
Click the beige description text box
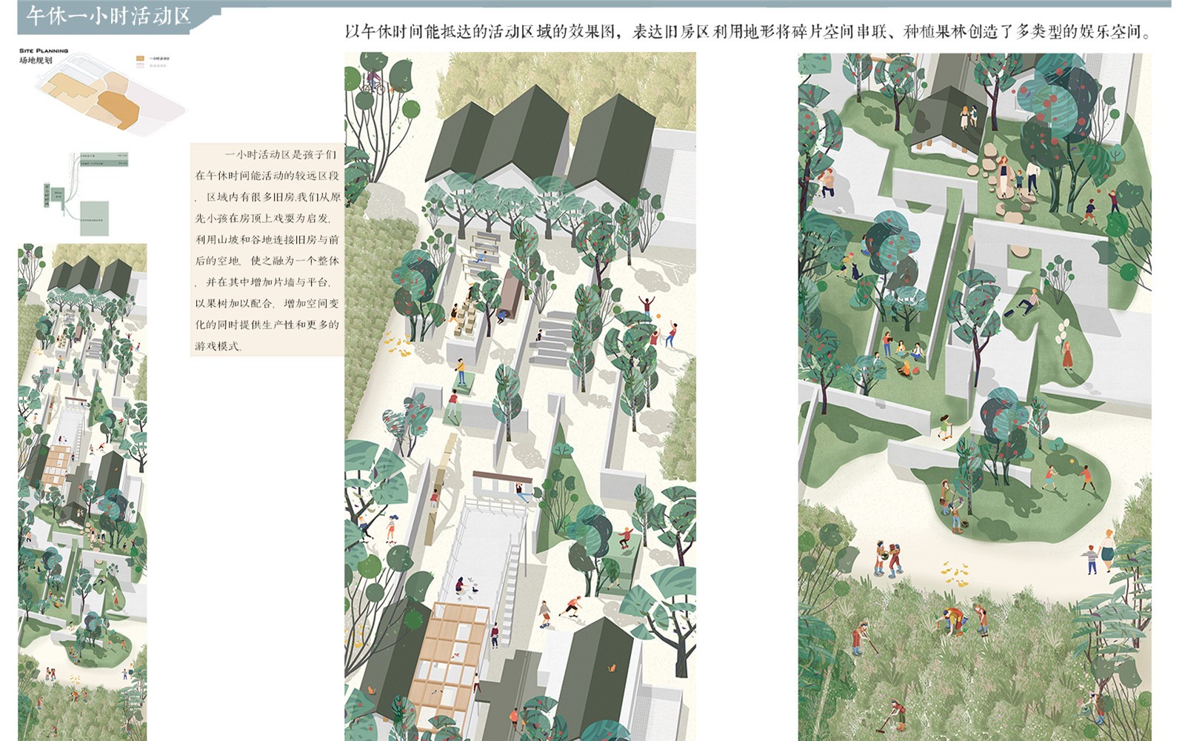267,249
